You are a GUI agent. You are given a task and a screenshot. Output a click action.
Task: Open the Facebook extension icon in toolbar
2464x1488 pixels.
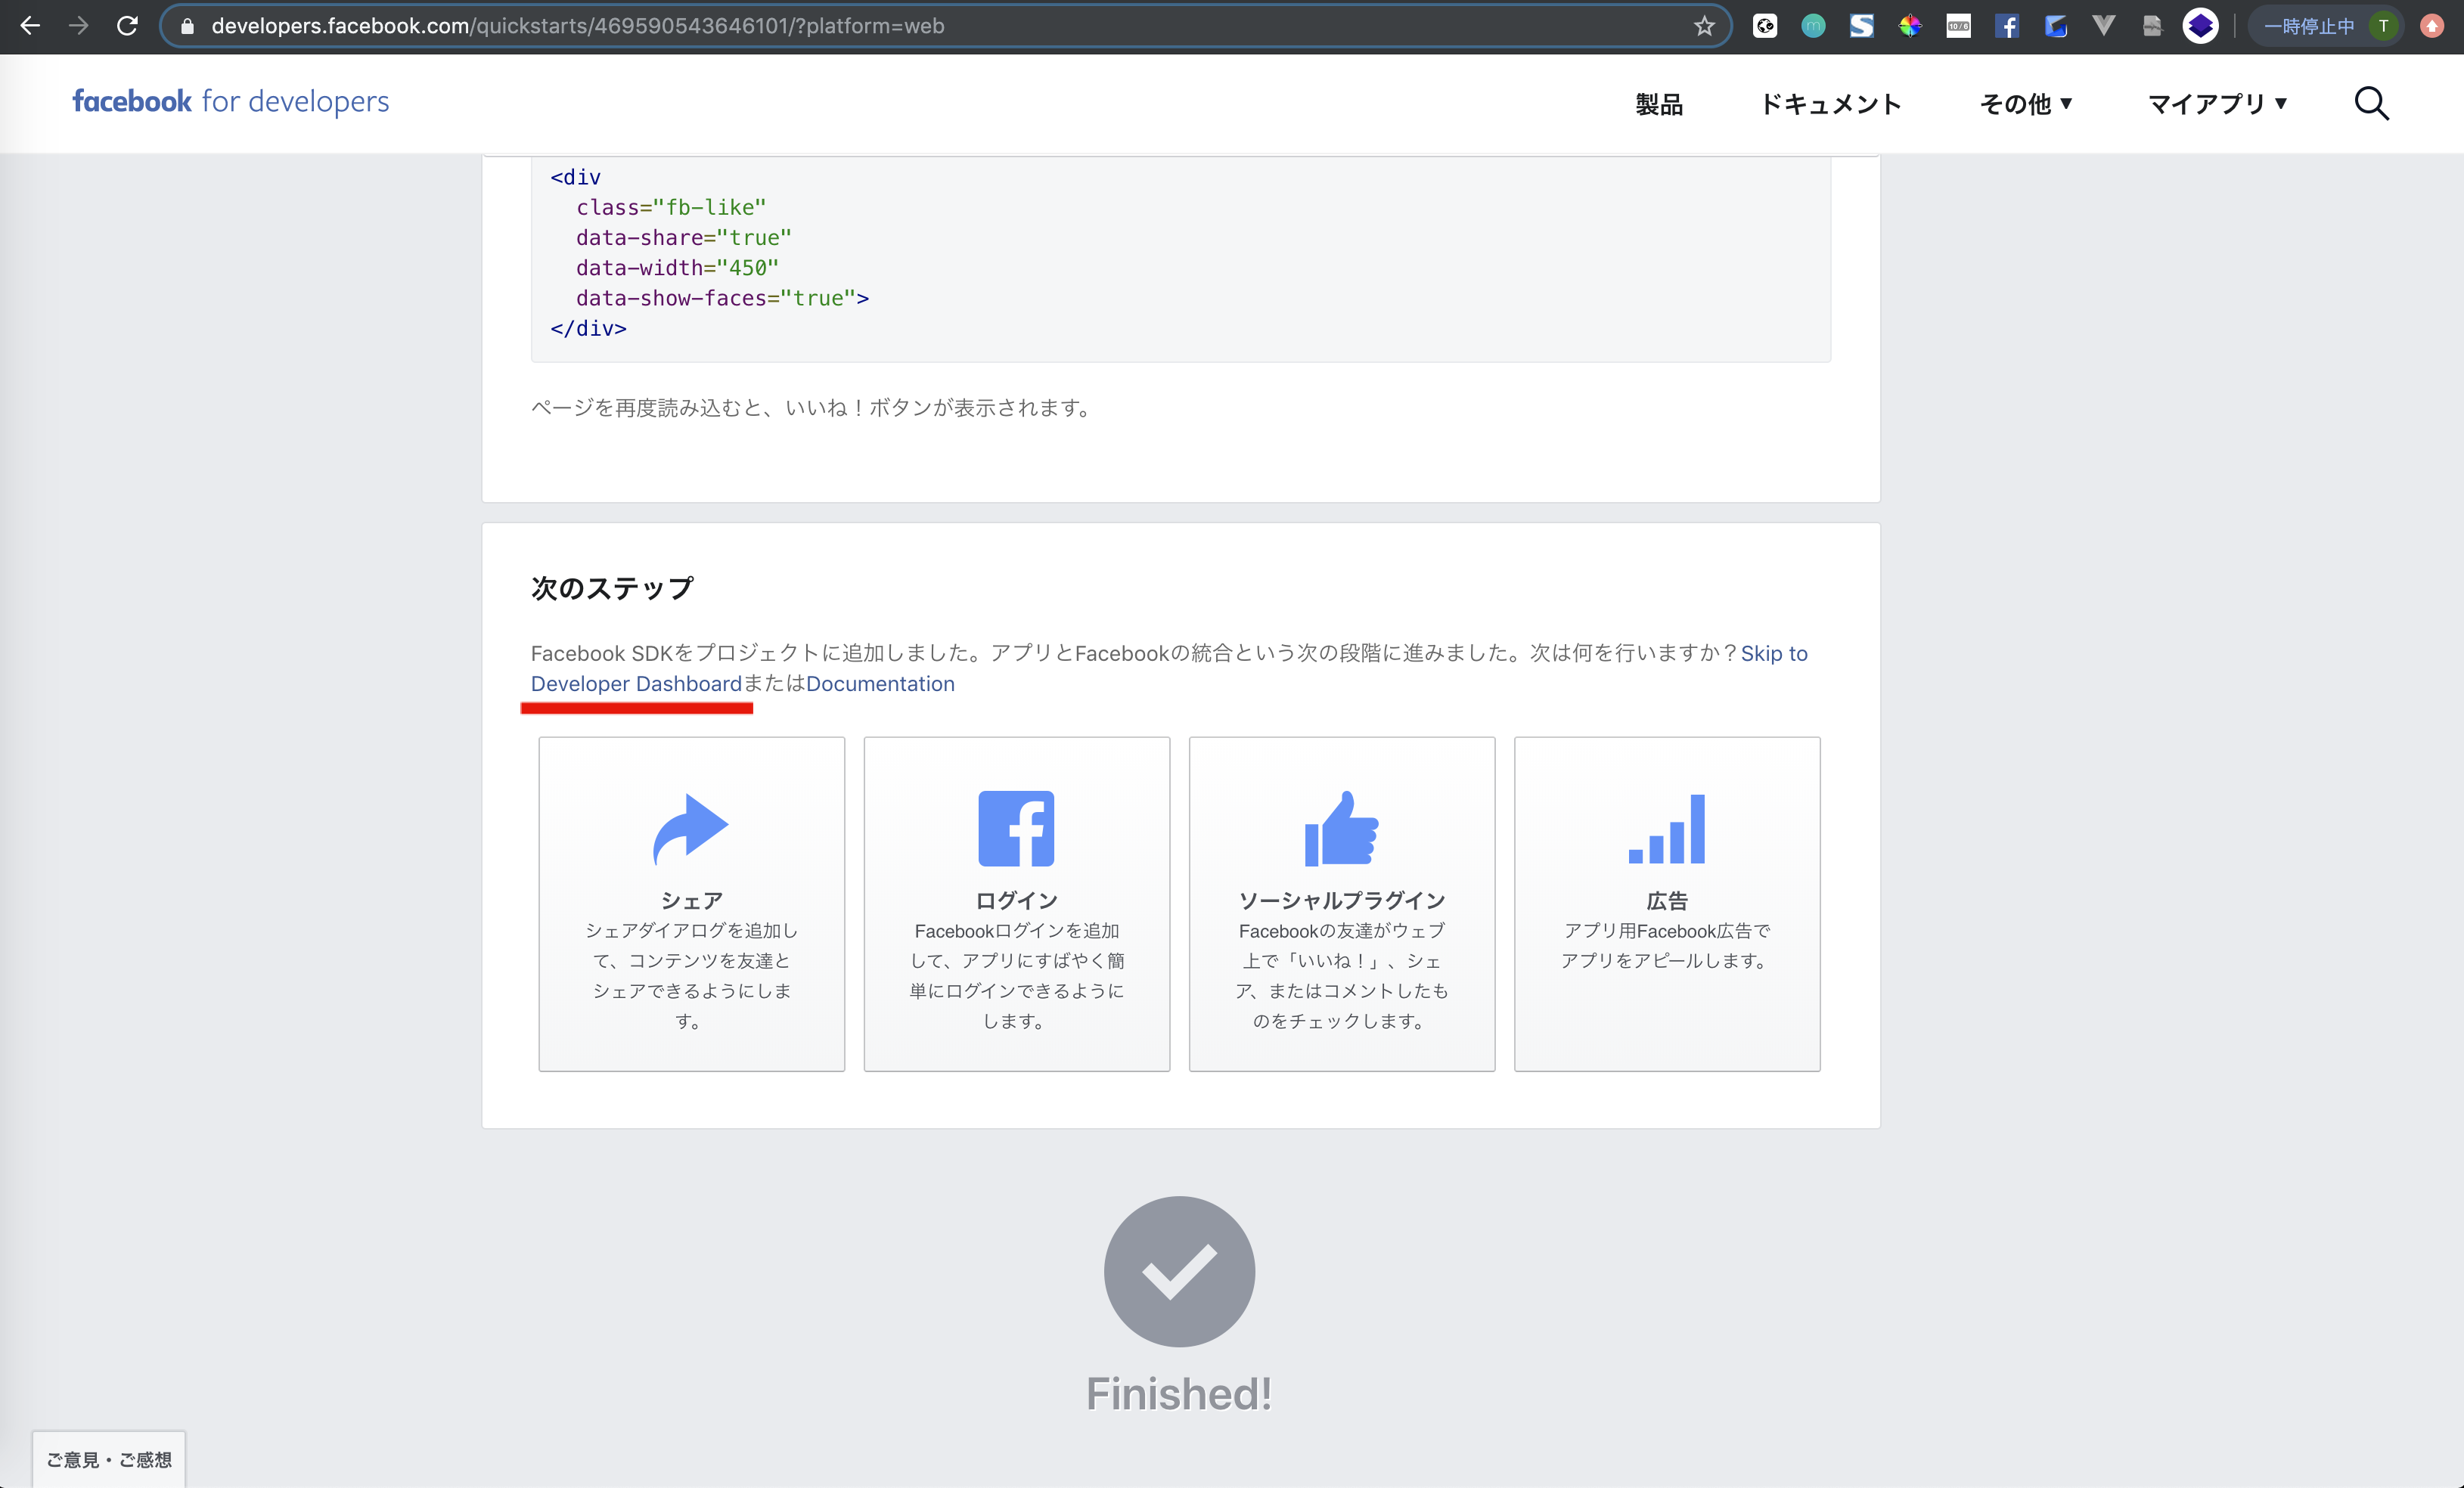click(x=2007, y=26)
